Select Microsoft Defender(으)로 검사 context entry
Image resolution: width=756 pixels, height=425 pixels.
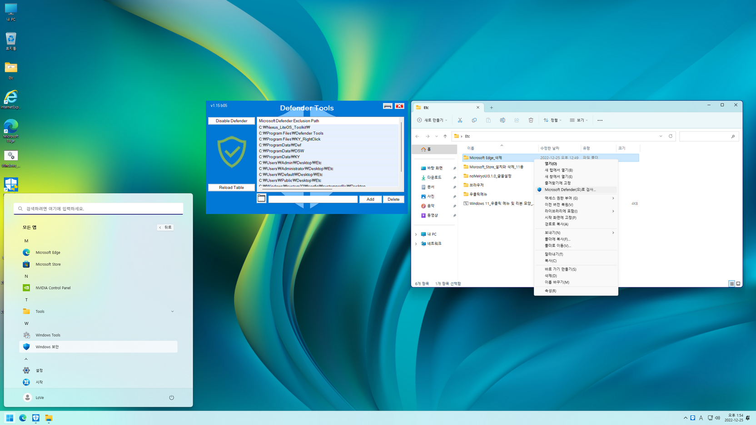pyautogui.click(x=576, y=190)
